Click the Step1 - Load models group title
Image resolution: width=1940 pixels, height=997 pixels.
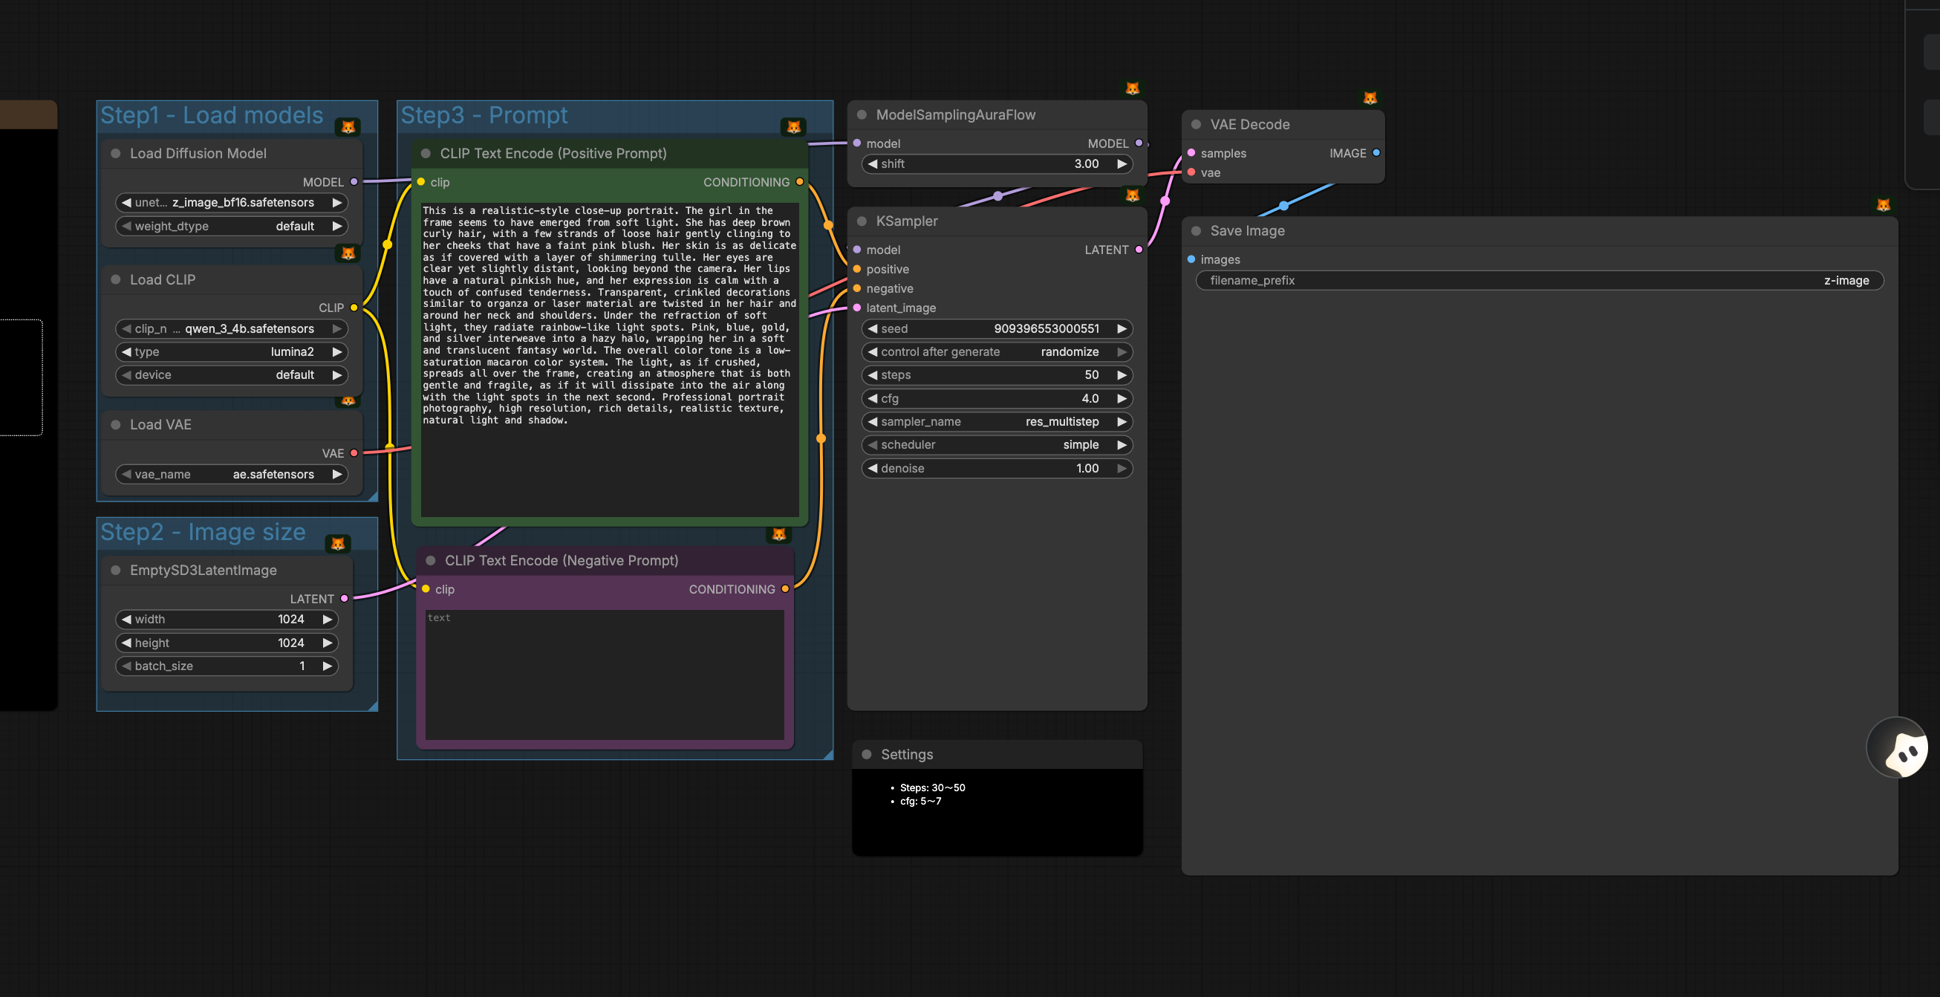212,115
